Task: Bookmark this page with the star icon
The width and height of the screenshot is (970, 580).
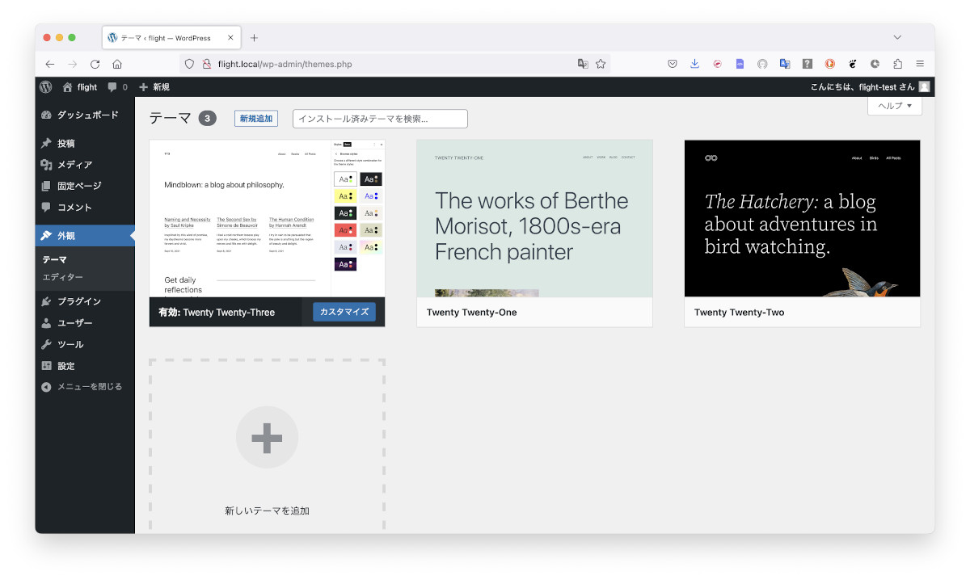Action: [x=601, y=64]
